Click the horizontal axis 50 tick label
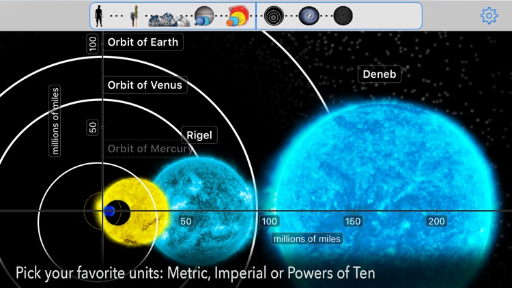Viewport: 512px width, 288px height. [186, 221]
